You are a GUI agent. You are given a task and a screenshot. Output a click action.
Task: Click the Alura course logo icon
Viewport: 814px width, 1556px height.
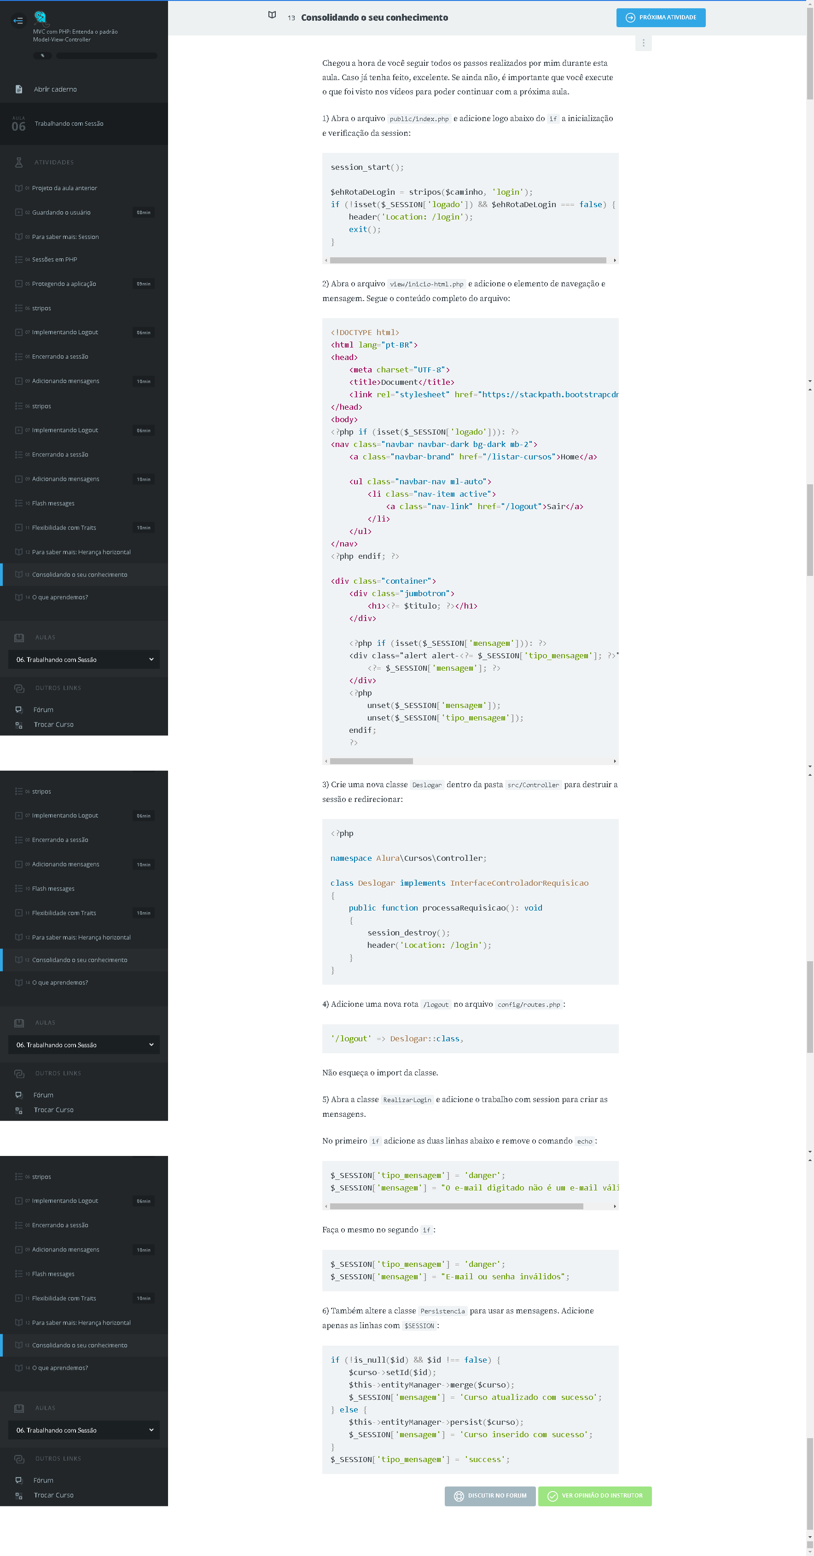point(40,17)
